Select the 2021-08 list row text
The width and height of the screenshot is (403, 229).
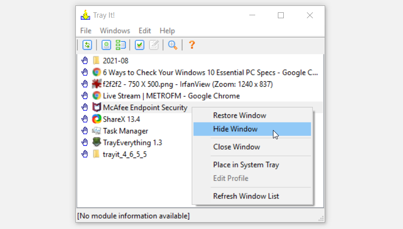[115, 61]
